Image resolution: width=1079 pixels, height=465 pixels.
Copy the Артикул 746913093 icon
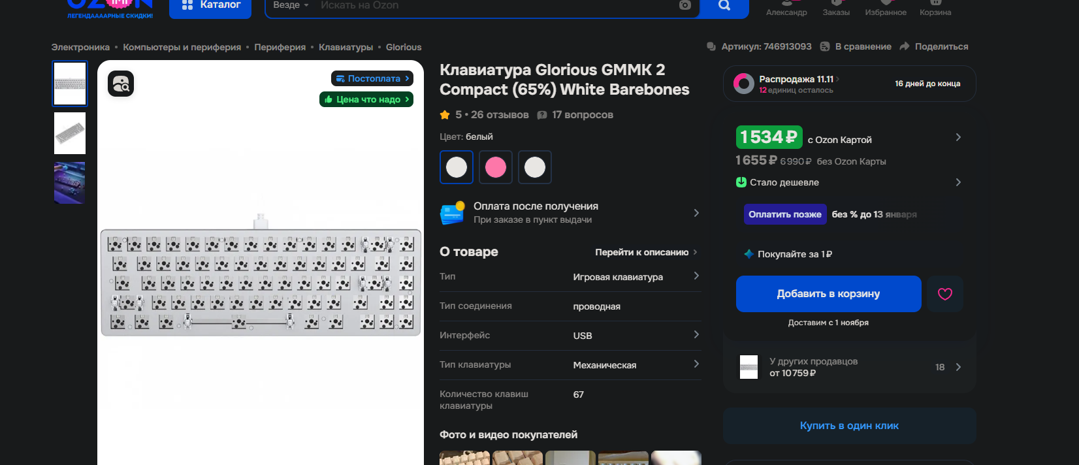click(711, 46)
